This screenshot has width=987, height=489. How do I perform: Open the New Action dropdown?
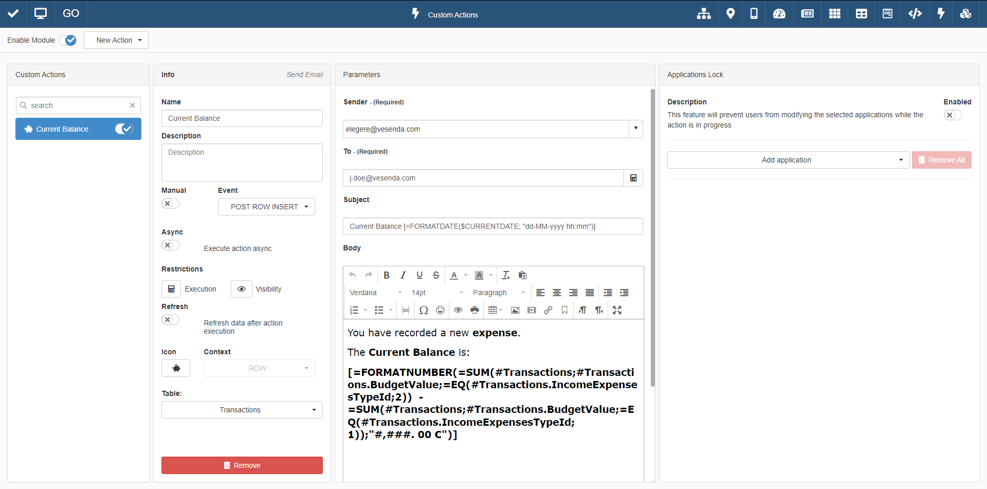tap(116, 40)
